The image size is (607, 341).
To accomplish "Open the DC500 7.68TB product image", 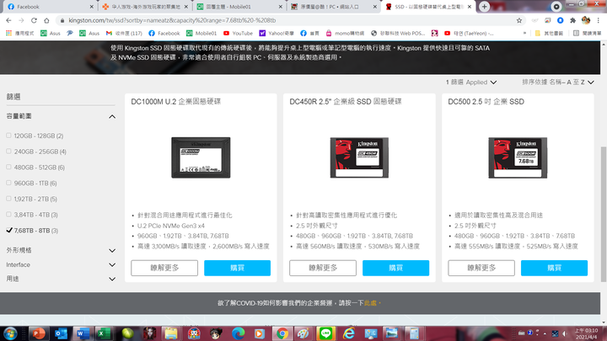I will (x=518, y=157).
